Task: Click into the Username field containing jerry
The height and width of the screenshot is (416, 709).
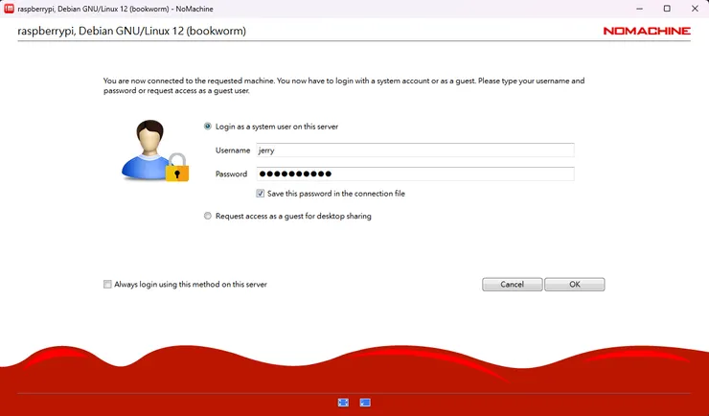Action: click(412, 150)
